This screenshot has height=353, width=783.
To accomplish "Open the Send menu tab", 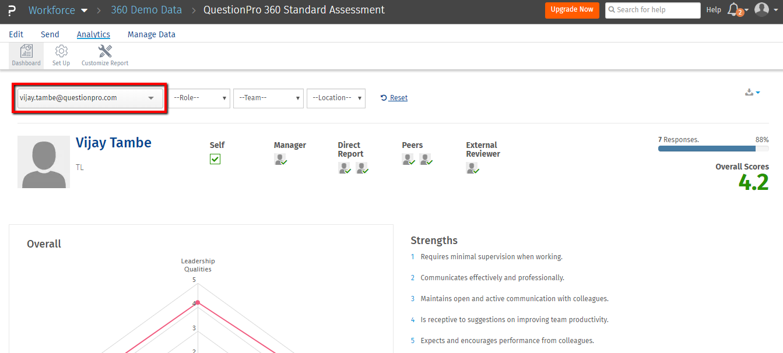I will point(50,34).
